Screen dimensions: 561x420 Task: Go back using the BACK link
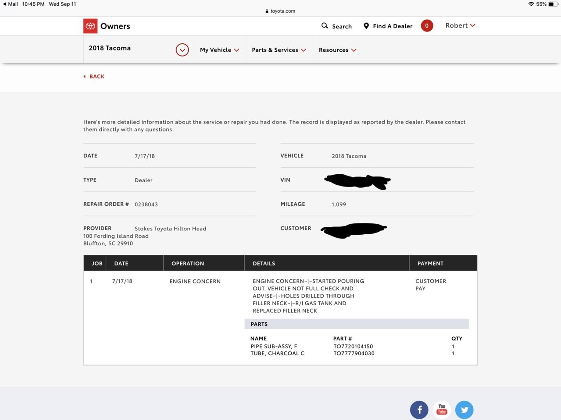click(94, 76)
